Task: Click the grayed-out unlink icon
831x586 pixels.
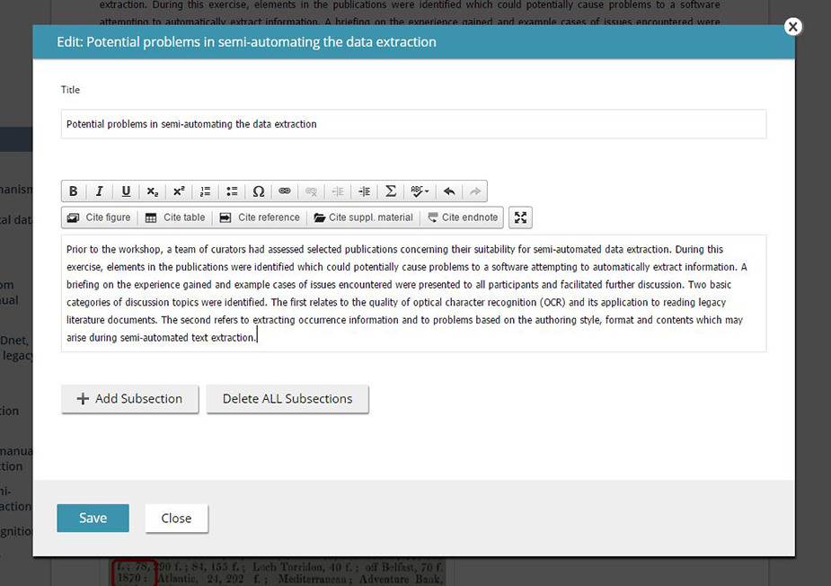Action: point(312,191)
